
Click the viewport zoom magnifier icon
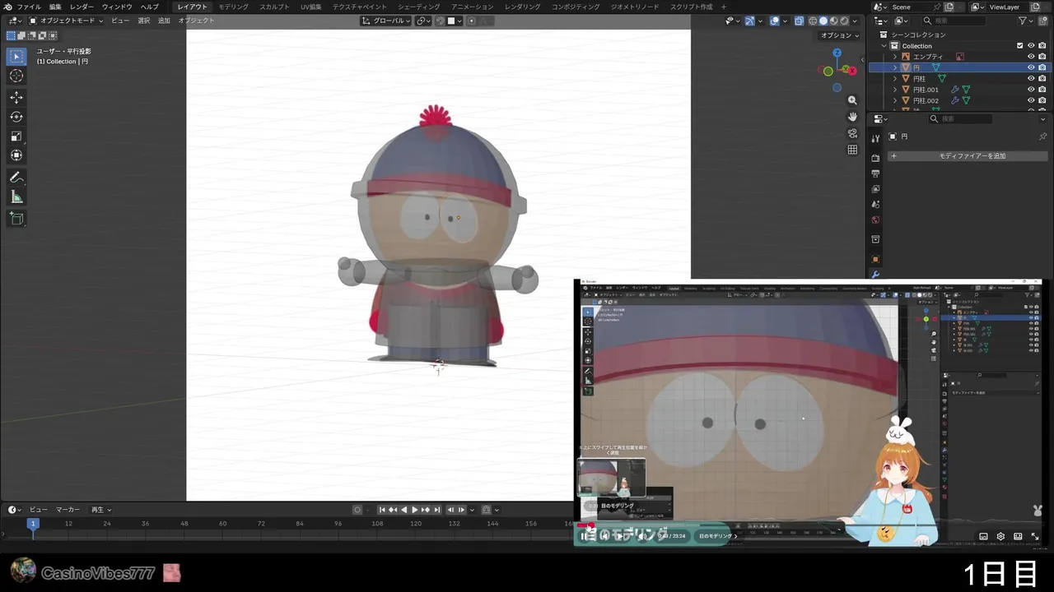tap(852, 100)
